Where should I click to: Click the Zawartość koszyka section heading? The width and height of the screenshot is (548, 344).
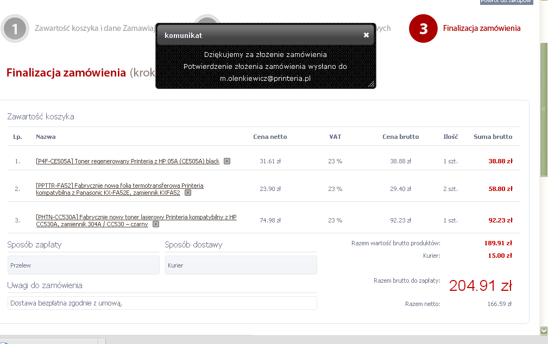41,116
